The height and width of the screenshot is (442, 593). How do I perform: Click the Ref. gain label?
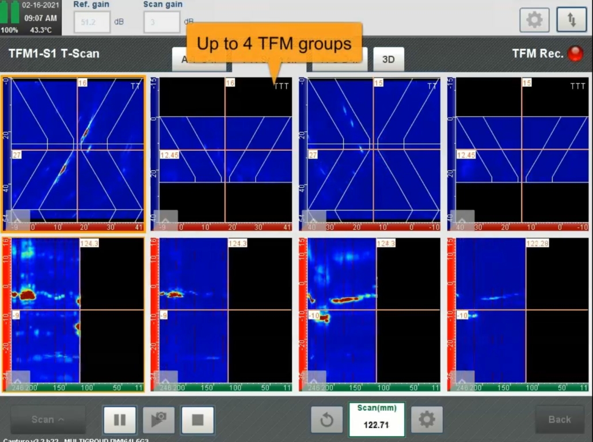tap(91, 4)
